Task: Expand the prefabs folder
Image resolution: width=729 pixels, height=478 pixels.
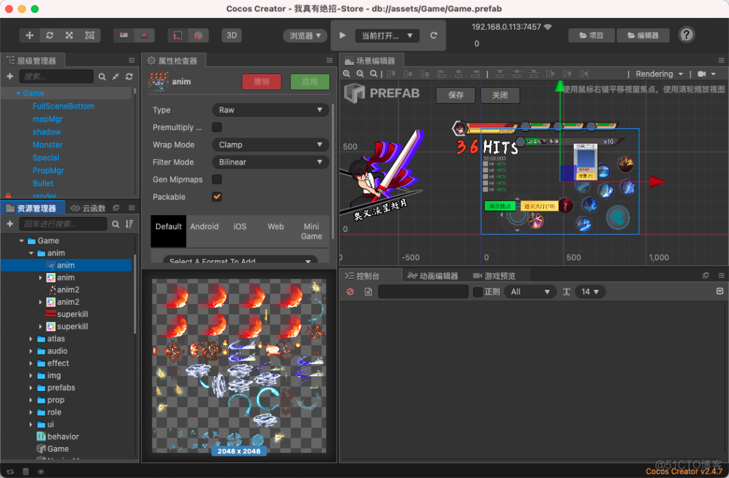Action: [31, 388]
